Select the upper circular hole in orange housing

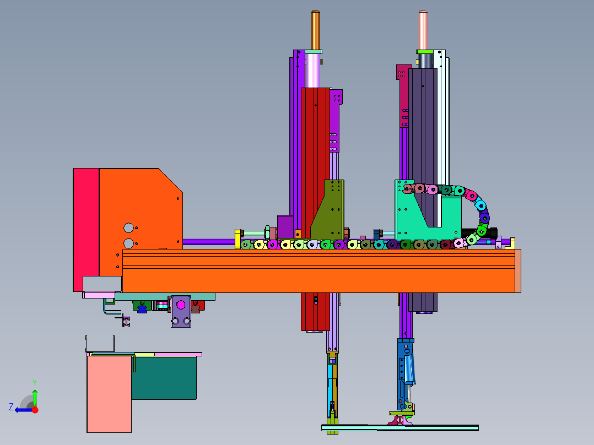tap(129, 228)
